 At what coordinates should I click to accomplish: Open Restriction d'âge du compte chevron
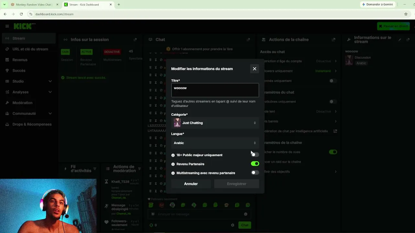pos(335,61)
